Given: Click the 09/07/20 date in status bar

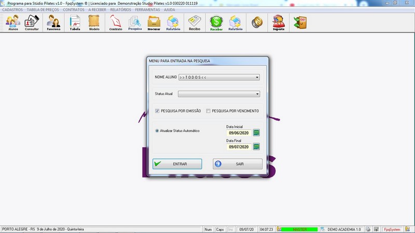Looking at the screenshot, I should 246,229.
